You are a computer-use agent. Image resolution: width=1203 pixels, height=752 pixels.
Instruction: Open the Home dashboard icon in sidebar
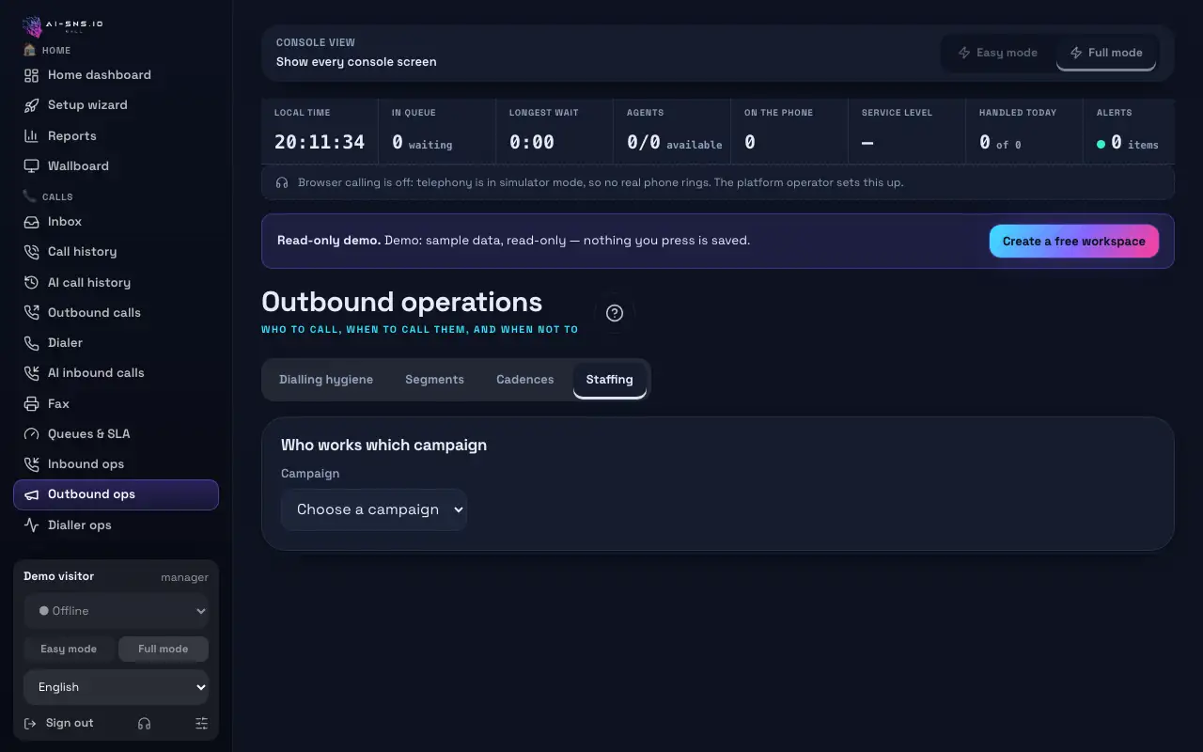click(31, 75)
